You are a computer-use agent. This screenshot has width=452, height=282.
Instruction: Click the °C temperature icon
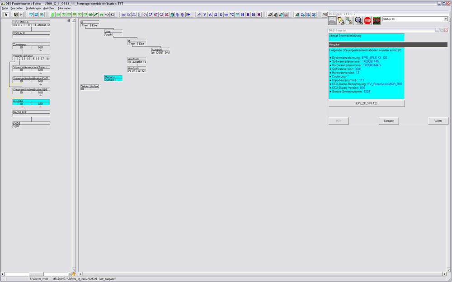232,14
